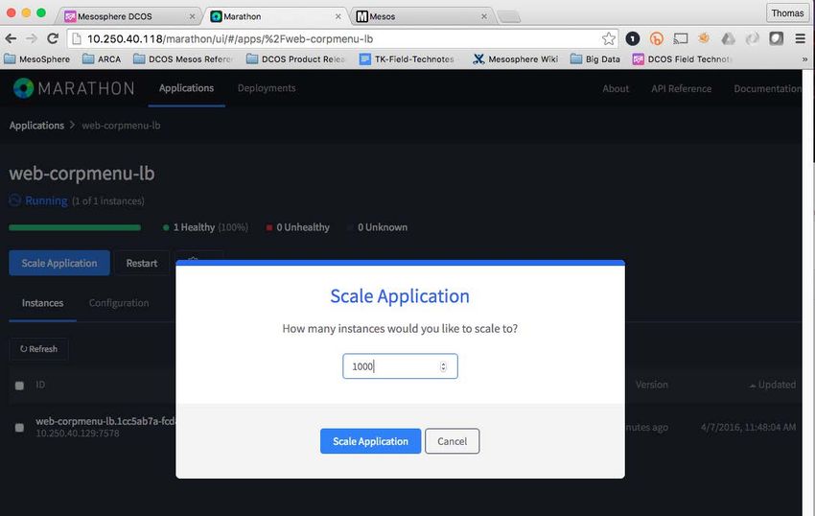Select the Instances tab
Viewport: 815px width, 516px height.
(x=42, y=303)
